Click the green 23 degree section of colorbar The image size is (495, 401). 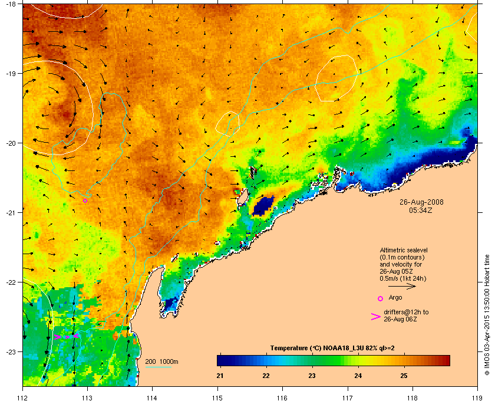312,360
